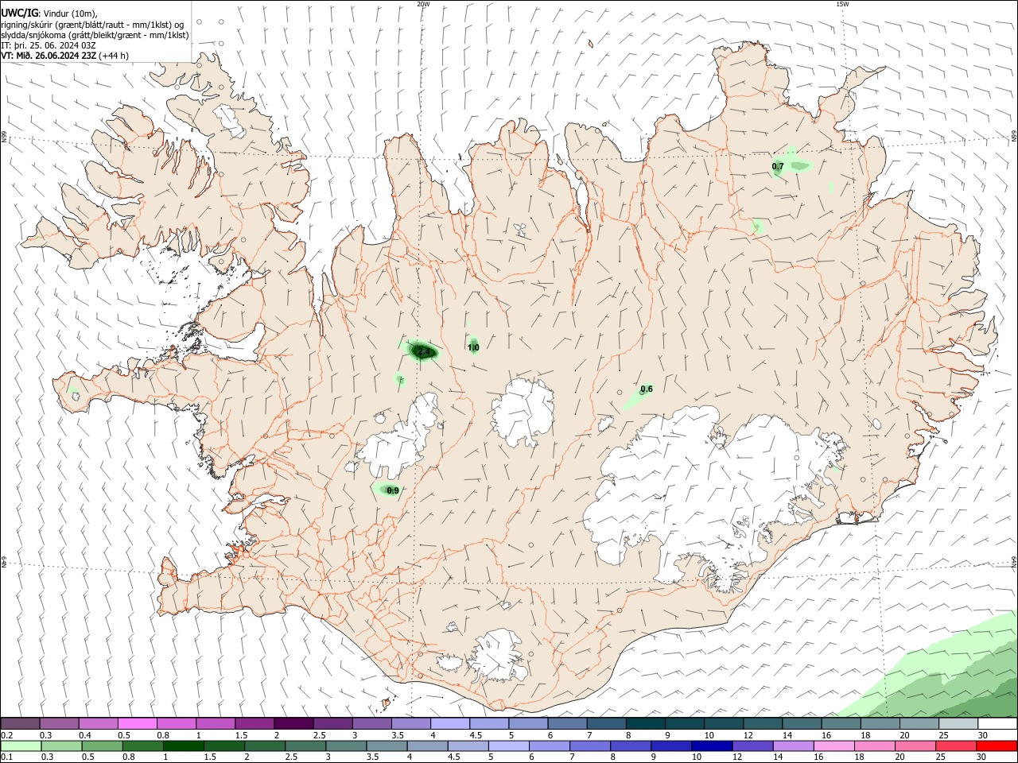Click the 1.0 precipitation value label
Image resolution: width=1018 pixels, height=763 pixels.
tap(473, 347)
